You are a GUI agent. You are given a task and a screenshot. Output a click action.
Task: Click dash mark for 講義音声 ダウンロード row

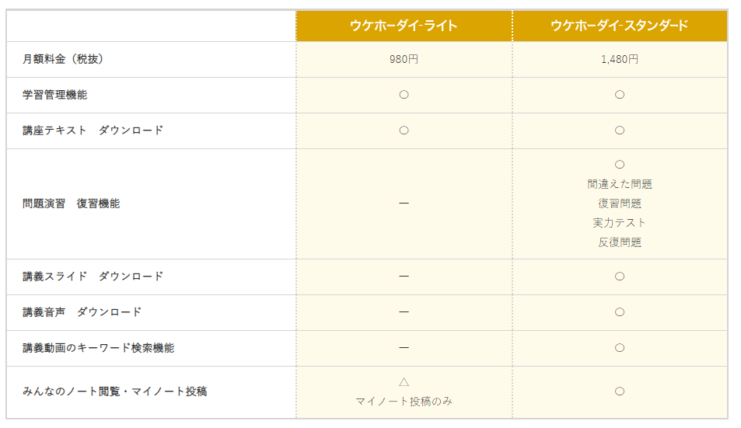pyautogui.click(x=404, y=312)
